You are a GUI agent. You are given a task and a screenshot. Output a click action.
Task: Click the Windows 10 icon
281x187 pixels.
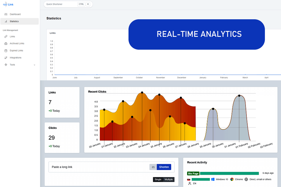click(213, 179)
